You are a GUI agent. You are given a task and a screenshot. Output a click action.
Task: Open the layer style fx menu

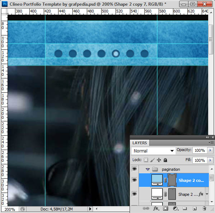156,208
